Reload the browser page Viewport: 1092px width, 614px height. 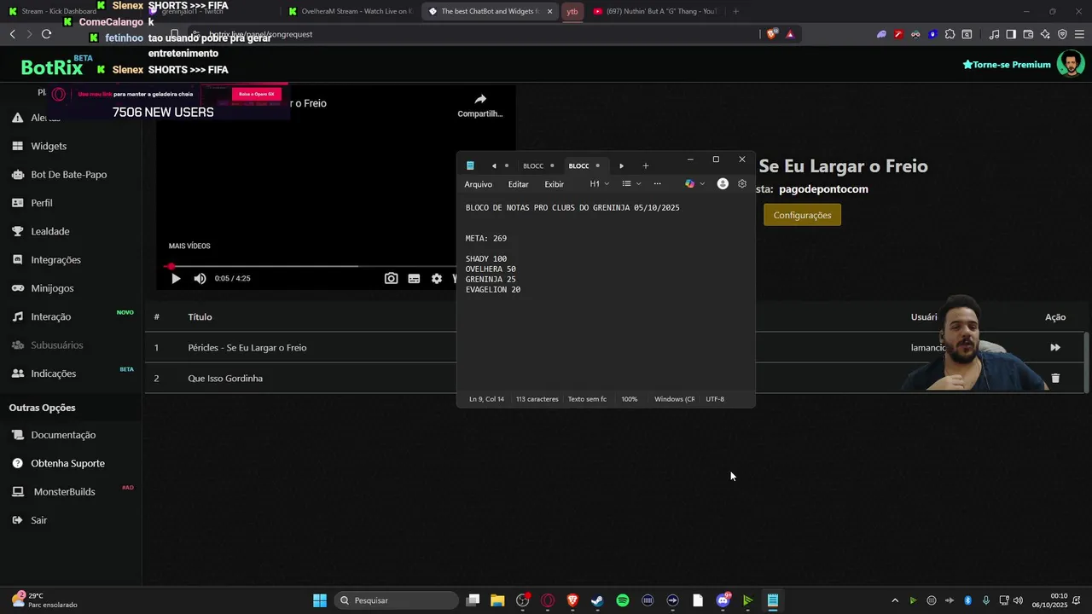[x=46, y=34]
